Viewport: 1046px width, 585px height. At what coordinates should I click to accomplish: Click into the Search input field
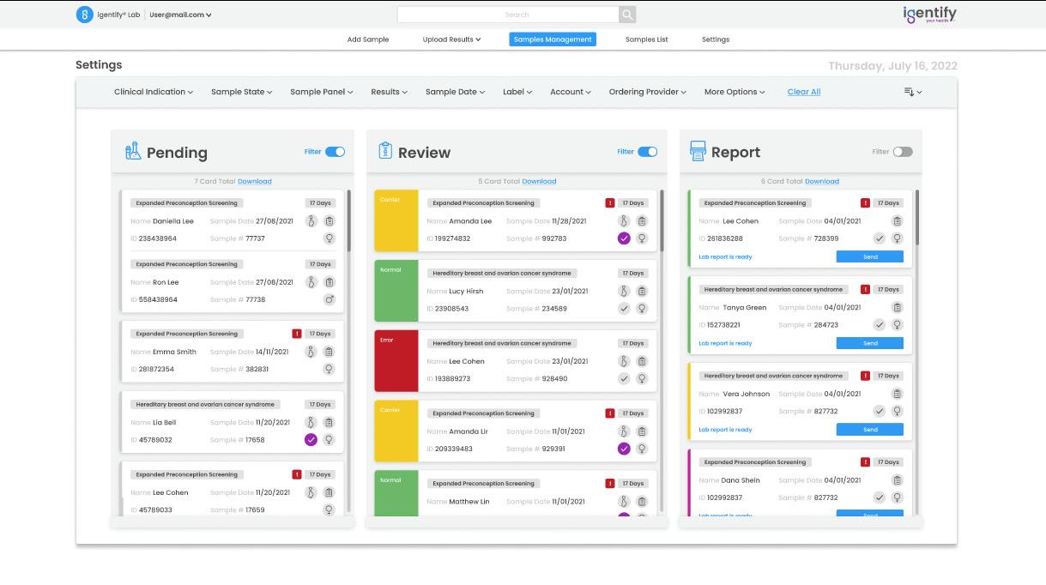click(508, 15)
